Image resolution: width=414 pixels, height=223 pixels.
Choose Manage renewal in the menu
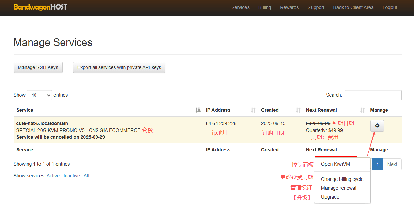338,188
